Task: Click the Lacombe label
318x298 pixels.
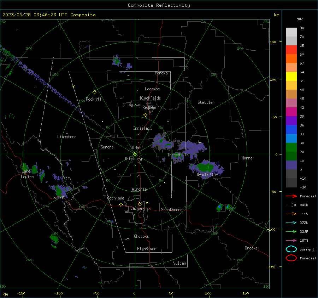Action: click(x=152, y=89)
